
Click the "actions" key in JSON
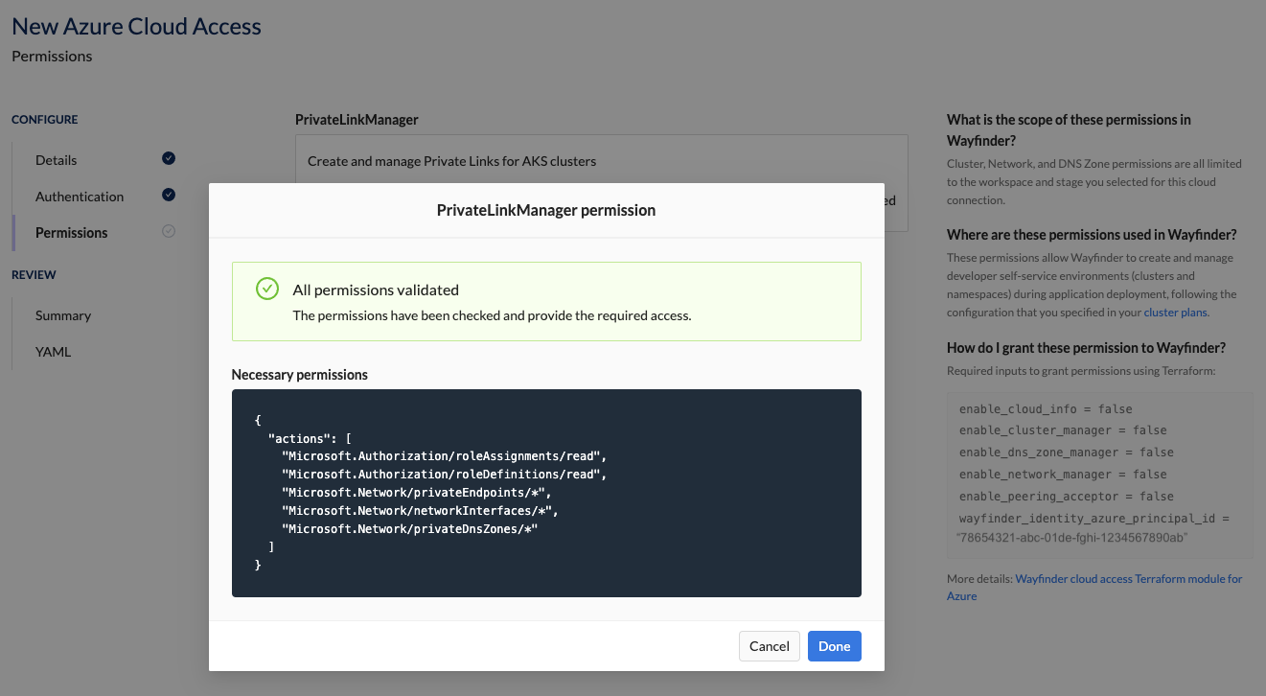pos(299,437)
